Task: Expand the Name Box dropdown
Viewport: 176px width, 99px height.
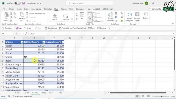Action: click(13, 34)
